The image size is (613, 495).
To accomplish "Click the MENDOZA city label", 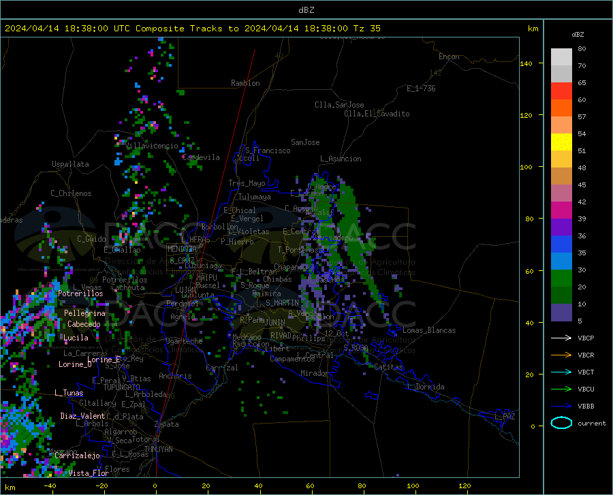I will pyautogui.click(x=182, y=249).
